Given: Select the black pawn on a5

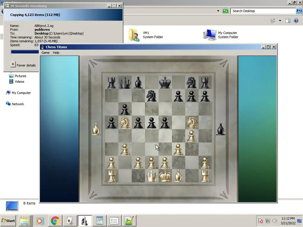Looking at the screenshot, I should click(112, 123).
